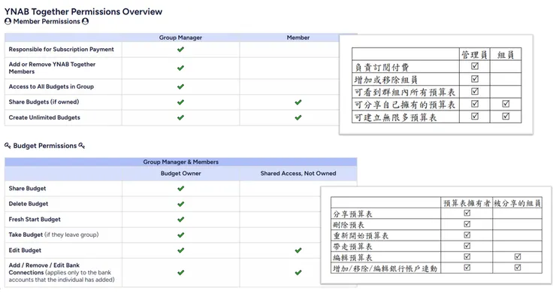
Task: Toggle 管理員 checkbox for 可看到群組內所有預算表
Action: tap(475, 92)
